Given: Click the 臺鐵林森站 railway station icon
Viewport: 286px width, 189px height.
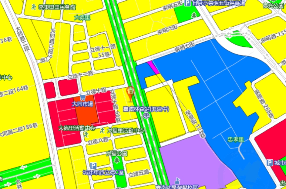Looking at the screenshot, I should point(146,115).
